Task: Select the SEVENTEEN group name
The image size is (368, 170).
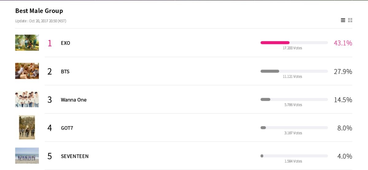Action: click(x=75, y=156)
